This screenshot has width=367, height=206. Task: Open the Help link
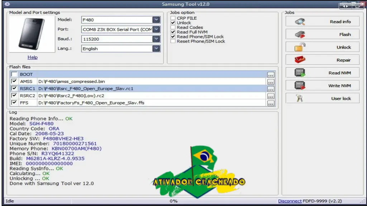pyautogui.click(x=33, y=57)
